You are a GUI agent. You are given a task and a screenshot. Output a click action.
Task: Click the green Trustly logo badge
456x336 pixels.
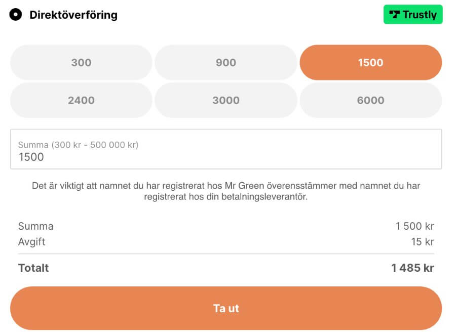point(413,15)
